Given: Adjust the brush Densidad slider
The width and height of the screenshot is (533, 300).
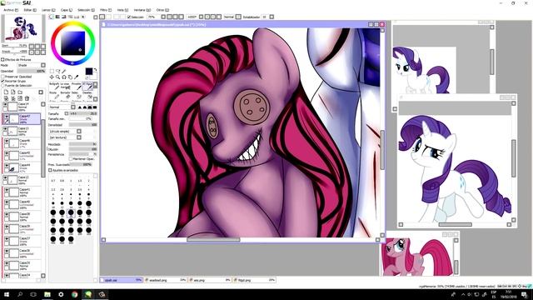Looking at the screenshot, I should tap(83, 125).
